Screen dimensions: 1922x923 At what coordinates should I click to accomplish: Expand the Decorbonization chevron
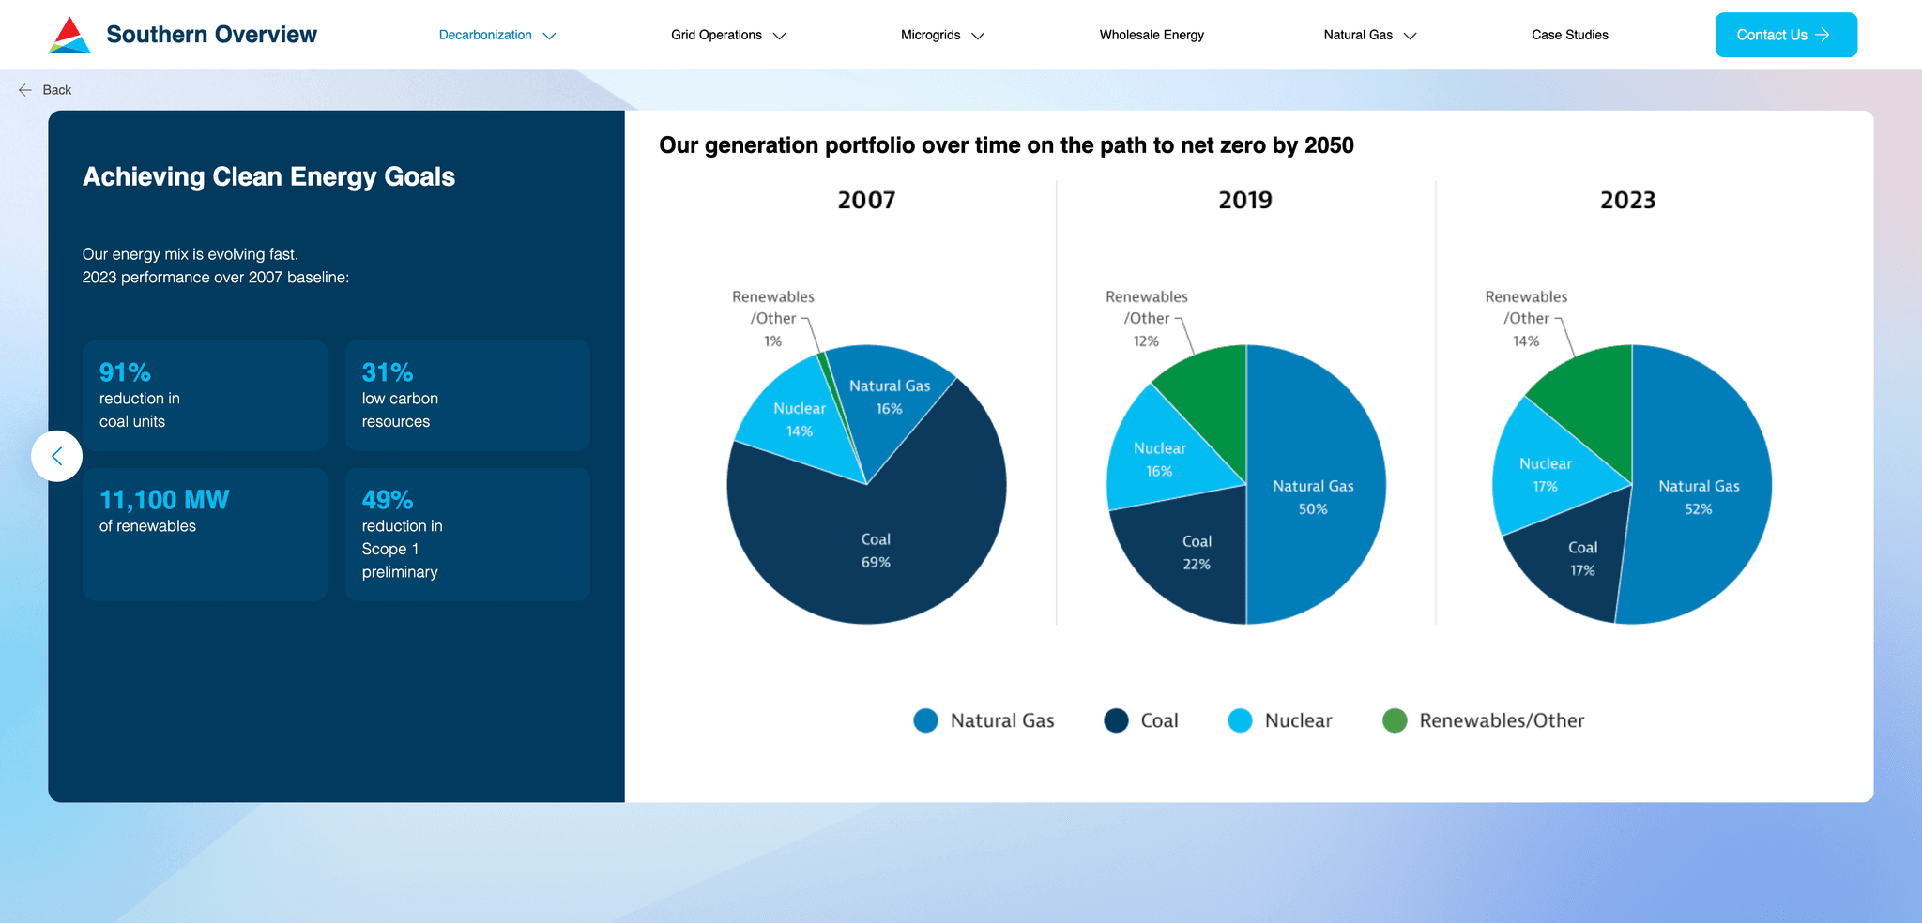click(x=550, y=36)
